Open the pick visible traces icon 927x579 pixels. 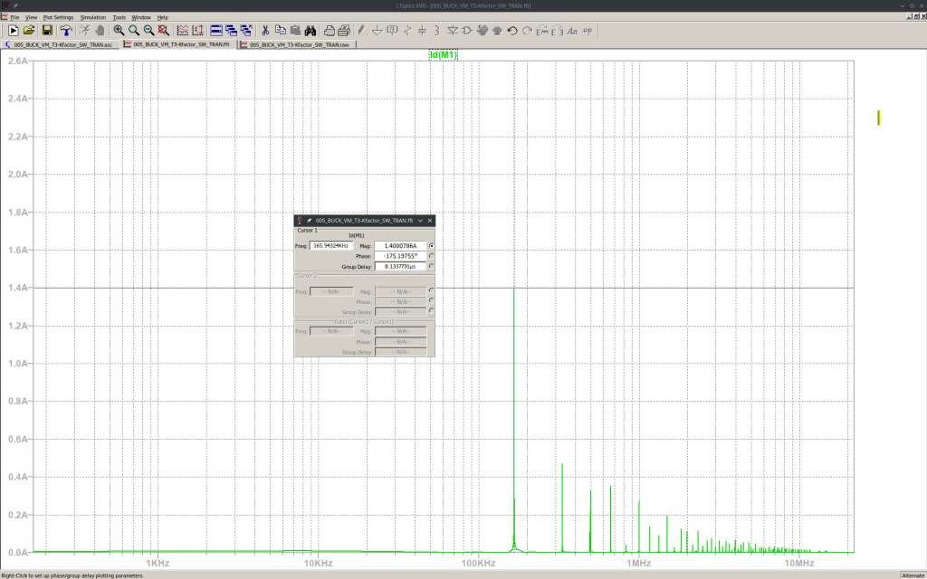click(x=183, y=30)
